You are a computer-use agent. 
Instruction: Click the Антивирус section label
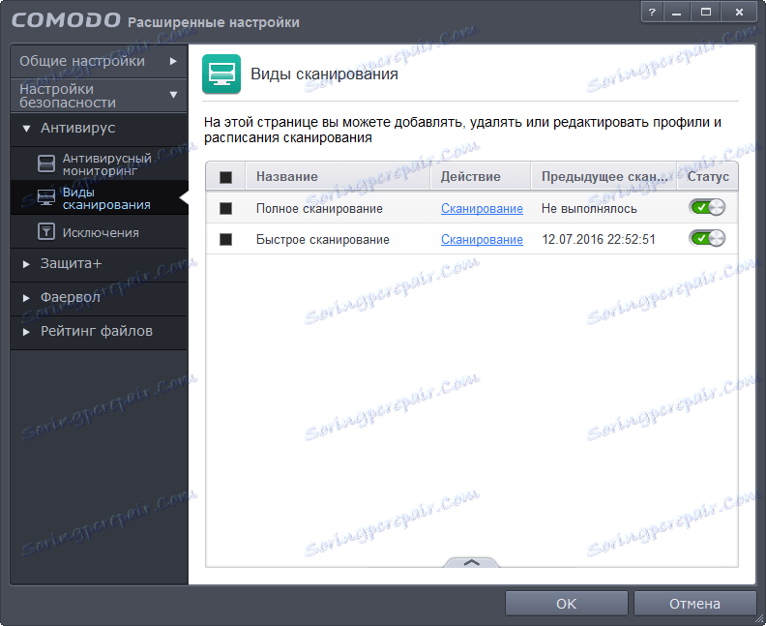pos(77,128)
